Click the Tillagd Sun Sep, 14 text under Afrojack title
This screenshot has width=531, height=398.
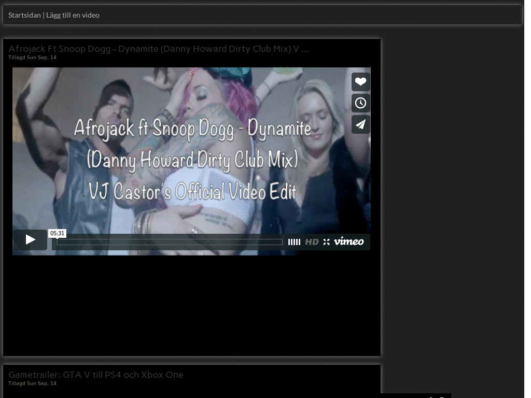tap(32, 58)
